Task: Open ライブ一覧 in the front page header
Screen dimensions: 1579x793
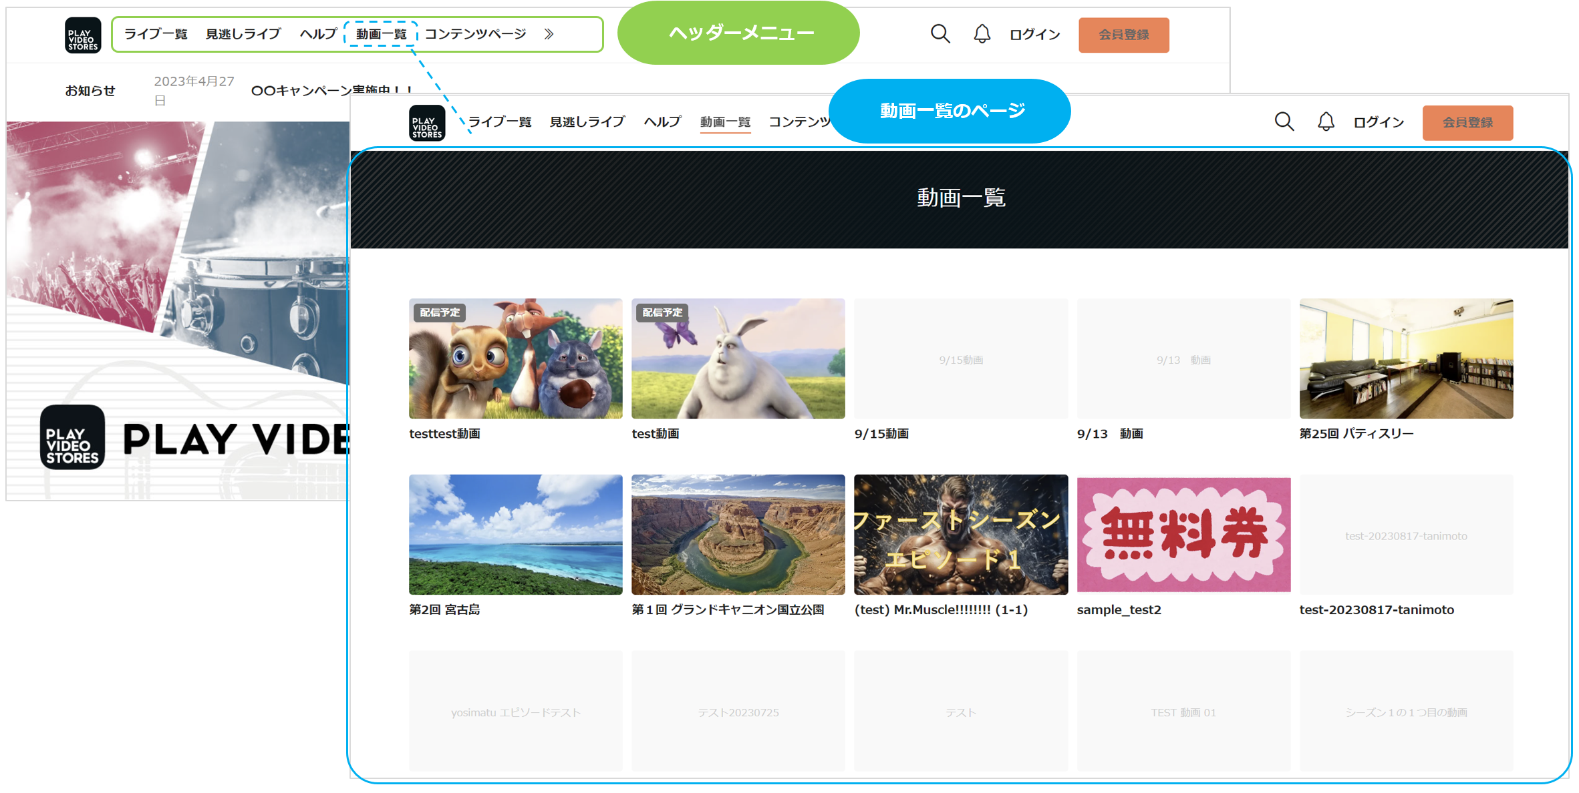Action: click(x=499, y=122)
